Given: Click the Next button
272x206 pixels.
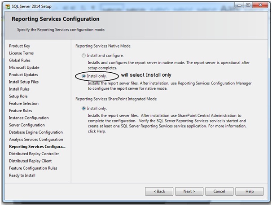Looking at the screenshot, I should click(x=189, y=191).
